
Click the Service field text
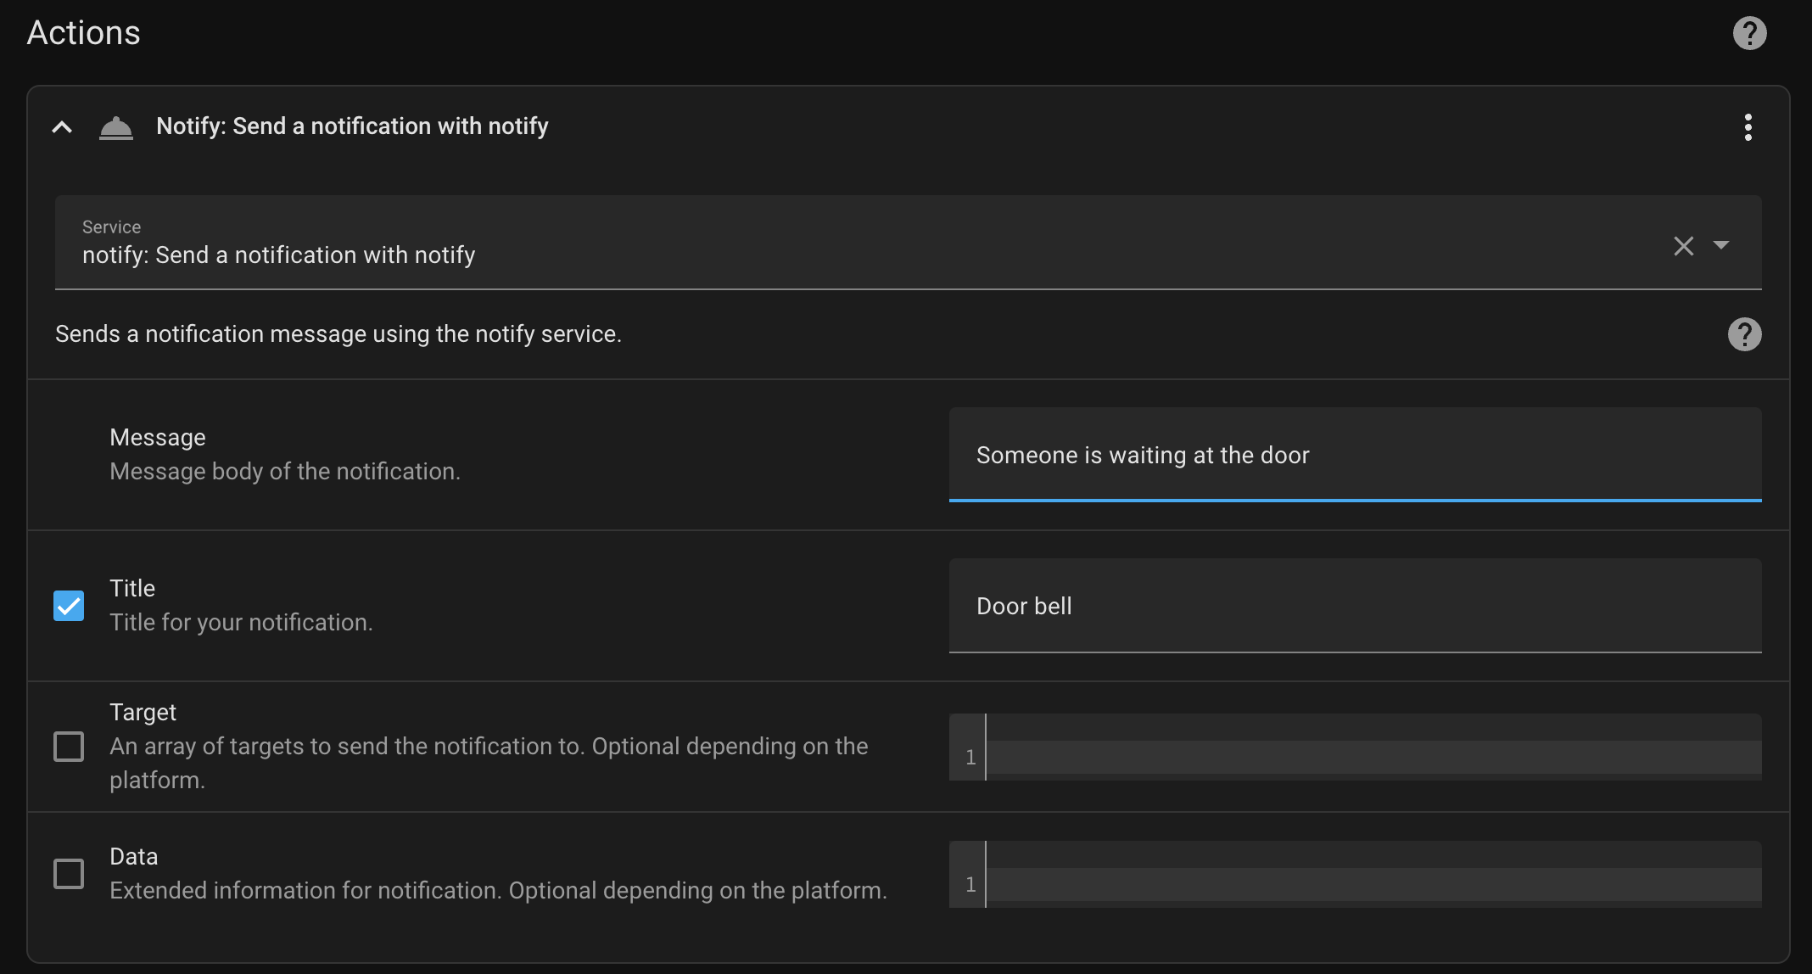click(278, 255)
